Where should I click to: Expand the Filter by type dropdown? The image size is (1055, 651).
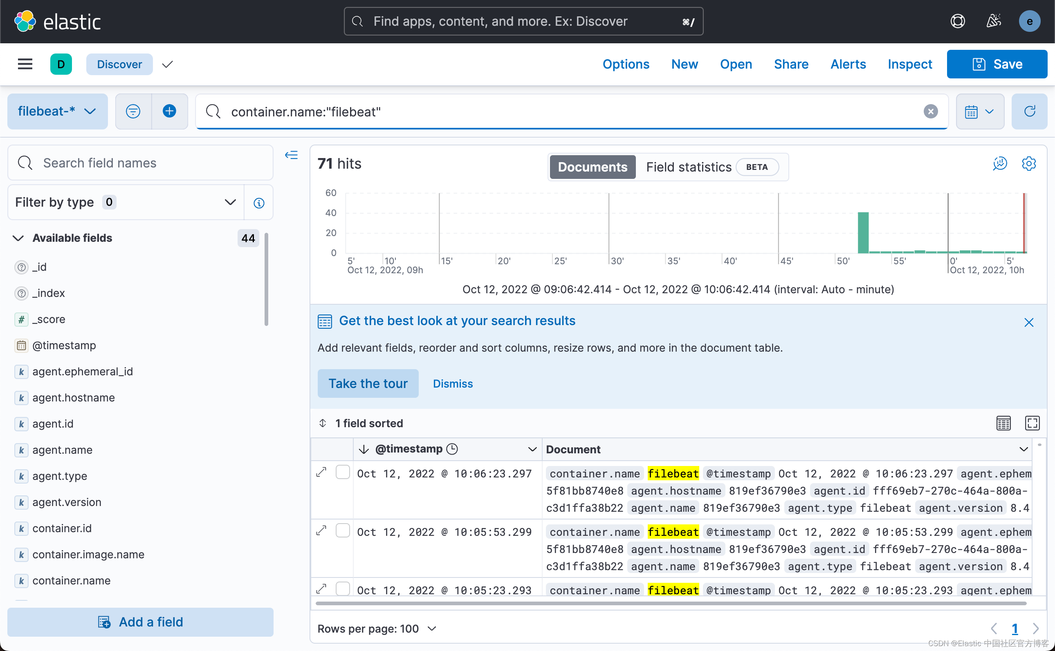(126, 202)
